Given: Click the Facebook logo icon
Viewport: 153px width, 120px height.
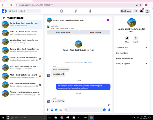Looking at the screenshot, I should click(4, 11).
